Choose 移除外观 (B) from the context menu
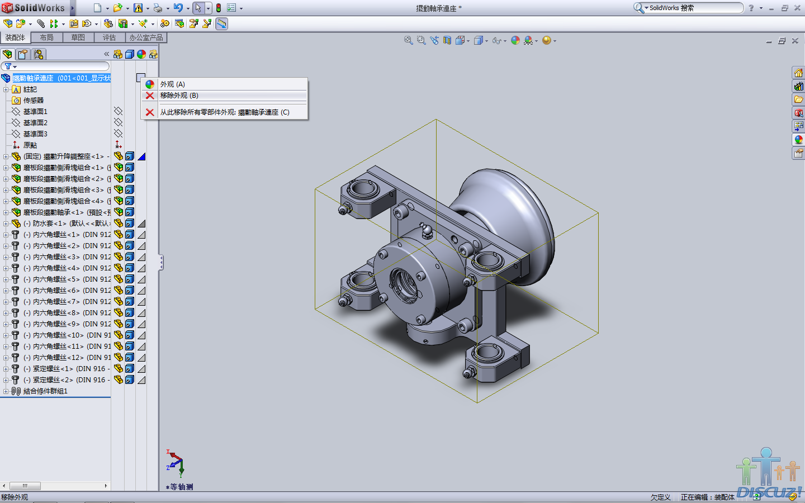The width and height of the screenshot is (805, 503). [x=225, y=96]
